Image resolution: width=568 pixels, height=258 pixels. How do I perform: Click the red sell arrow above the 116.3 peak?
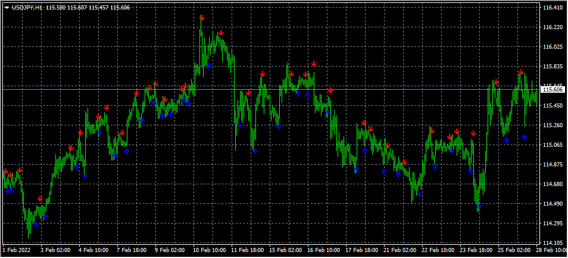pyautogui.click(x=202, y=17)
